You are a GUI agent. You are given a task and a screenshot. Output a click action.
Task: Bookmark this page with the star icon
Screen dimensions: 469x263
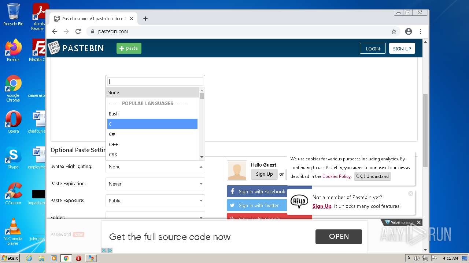coord(394,31)
